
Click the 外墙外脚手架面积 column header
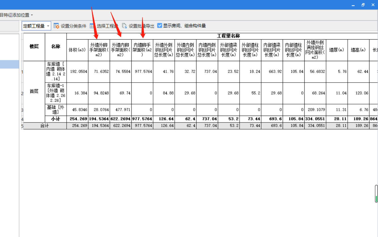[x=99, y=50]
